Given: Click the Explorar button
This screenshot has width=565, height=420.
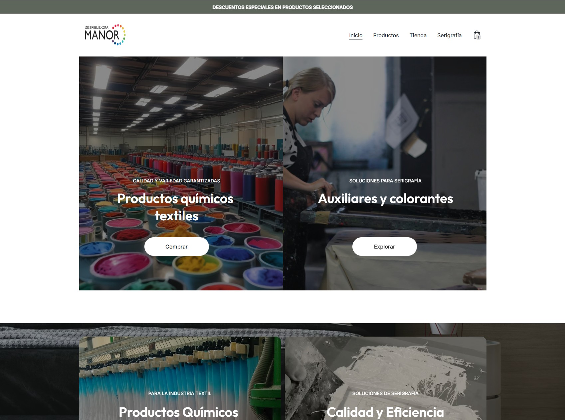Looking at the screenshot, I should pos(384,247).
